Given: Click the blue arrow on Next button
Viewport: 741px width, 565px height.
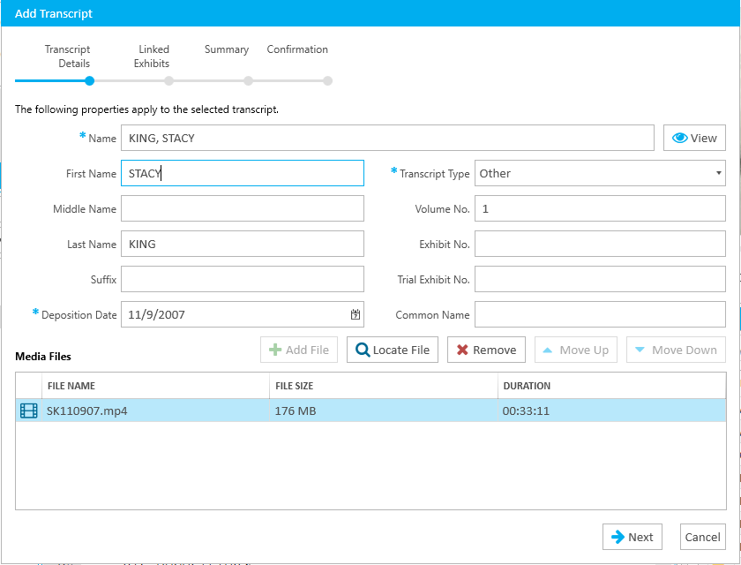Looking at the screenshot, I should point(617,537).
